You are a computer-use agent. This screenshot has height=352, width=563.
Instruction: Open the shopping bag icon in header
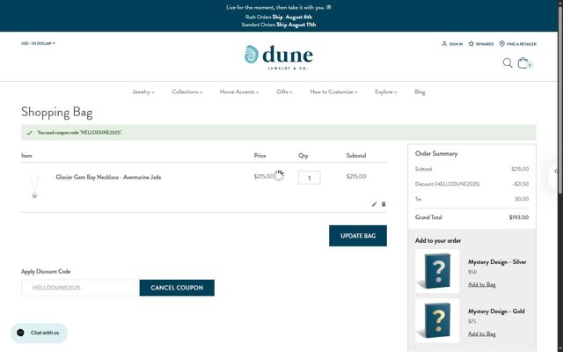(x=523, y=62)
